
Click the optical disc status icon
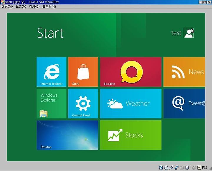[x=166, y=168]
